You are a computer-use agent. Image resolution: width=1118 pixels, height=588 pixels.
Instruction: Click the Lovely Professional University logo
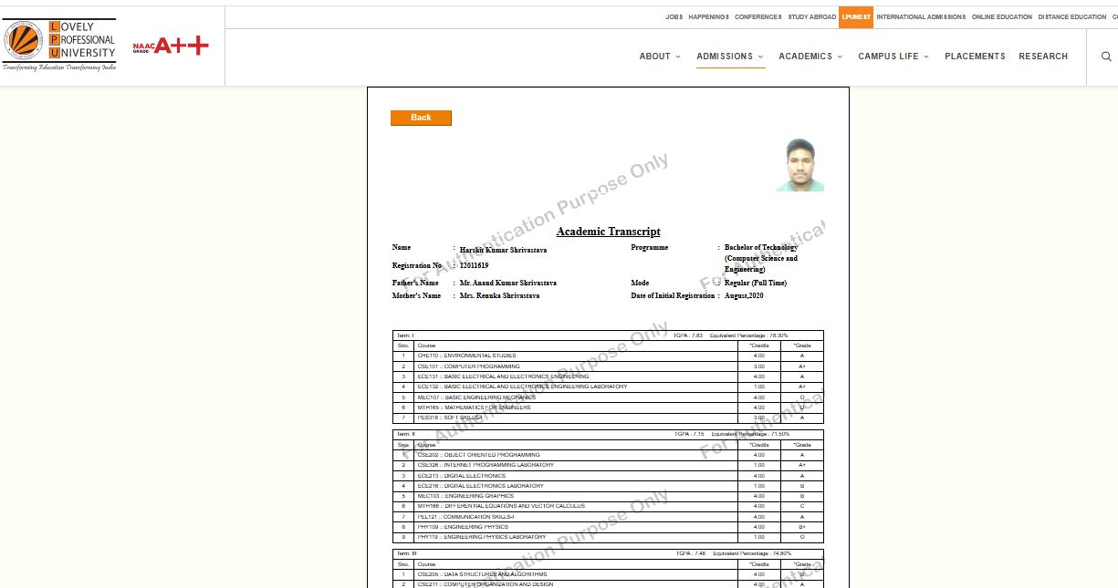click(x=59, y=46)
